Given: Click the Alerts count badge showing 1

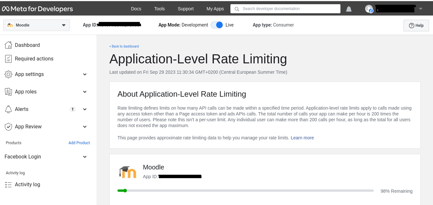Looking at the screenshot, I should pyautogui.click(x=72, y=109).
